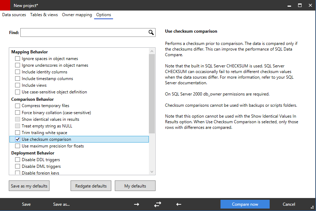
Task: Click the left arrow icon in bottom bar
Action: pos(179,204)
